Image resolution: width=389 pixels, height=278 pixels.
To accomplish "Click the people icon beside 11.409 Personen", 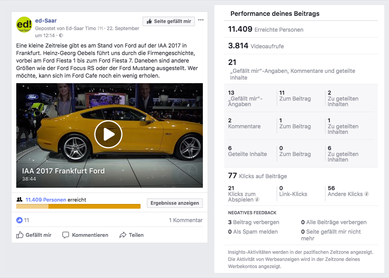I will click(x=19, y=200).
